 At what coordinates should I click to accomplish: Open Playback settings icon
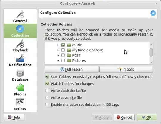pos(20,43)
